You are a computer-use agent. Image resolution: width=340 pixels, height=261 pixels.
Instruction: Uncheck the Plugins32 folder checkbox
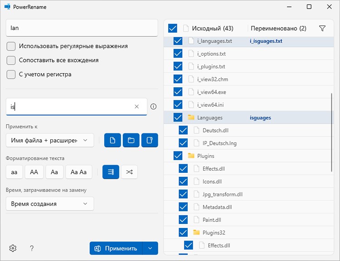tap(183, 233)
